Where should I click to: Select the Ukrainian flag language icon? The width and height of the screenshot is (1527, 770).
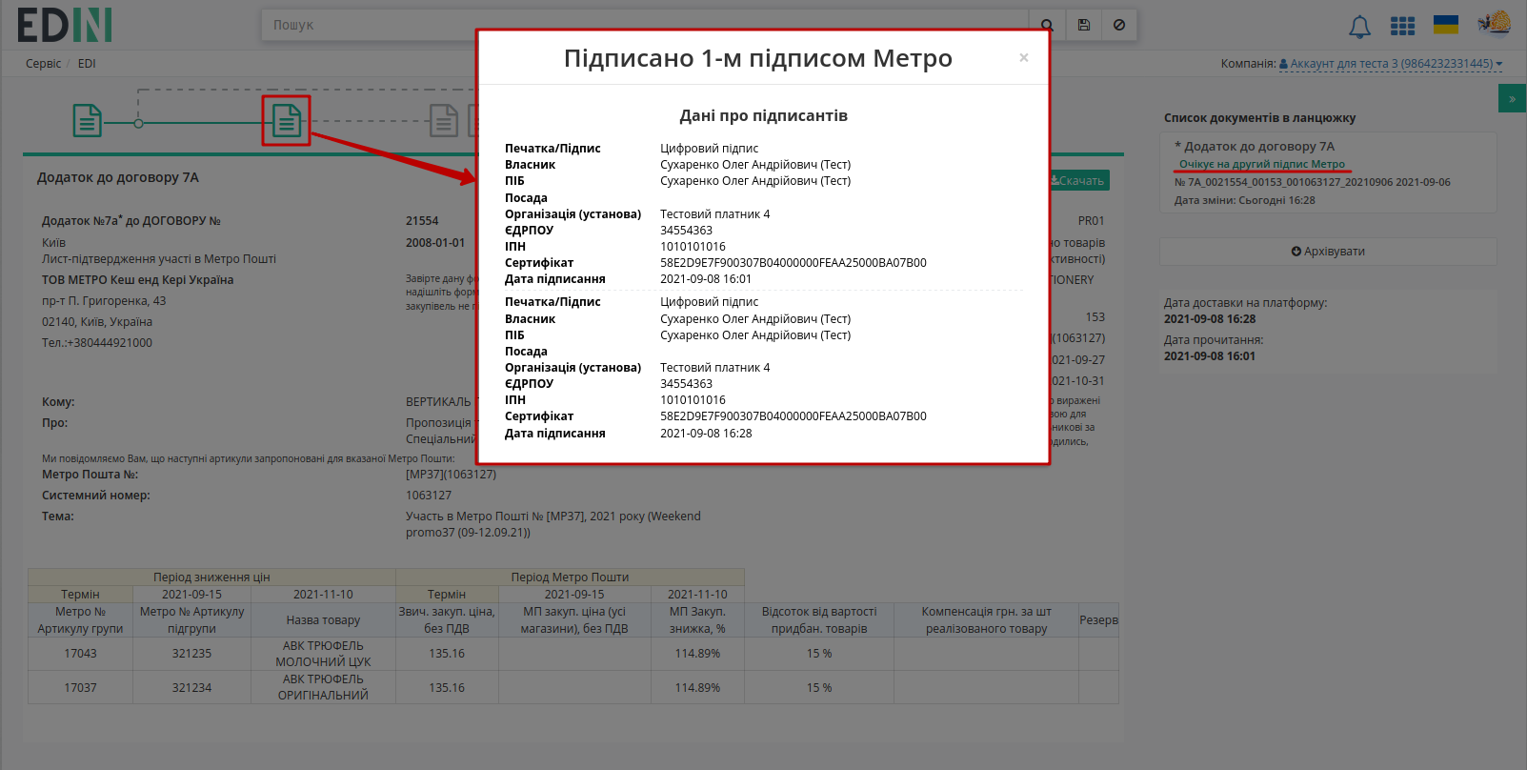click(1446, 25)
